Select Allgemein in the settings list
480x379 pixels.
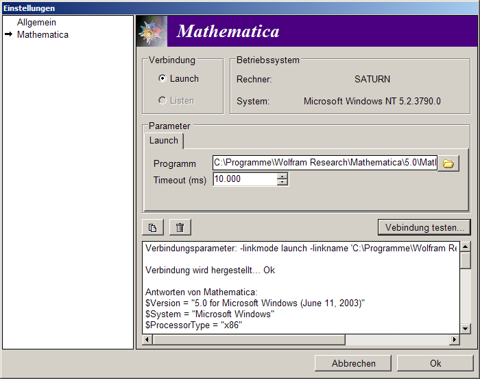pyautogui.click(x=36, y=23)
